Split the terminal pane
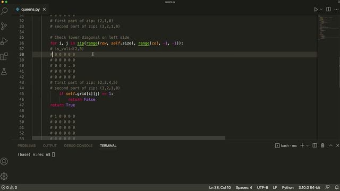Viewport: 340px width, 191px height. 314,145
